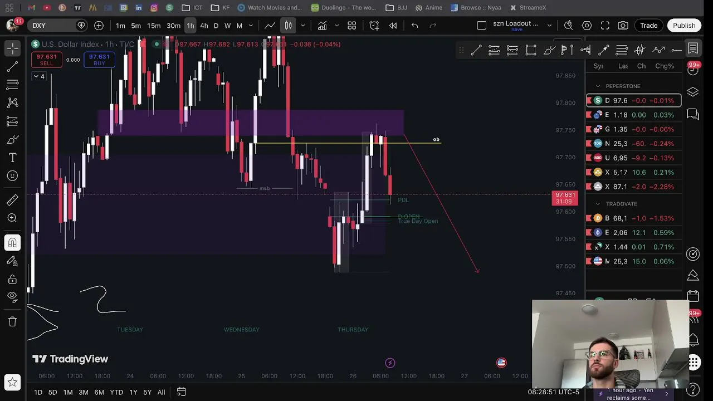Expand the chart type dropdown arrow
Screen dimensions: 713x401
[x=303, y=26]
